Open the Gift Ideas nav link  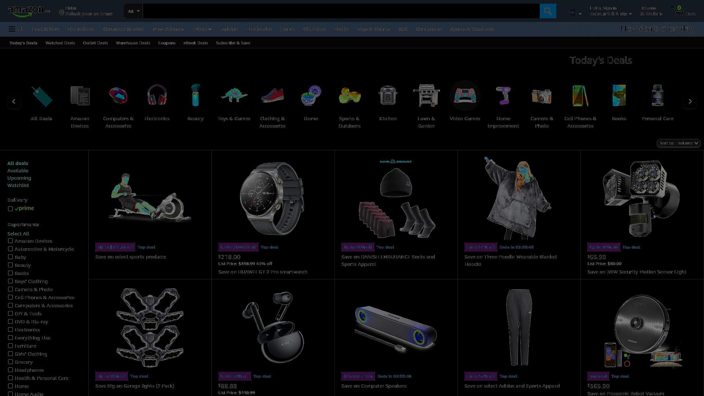(x=315, y=29)
